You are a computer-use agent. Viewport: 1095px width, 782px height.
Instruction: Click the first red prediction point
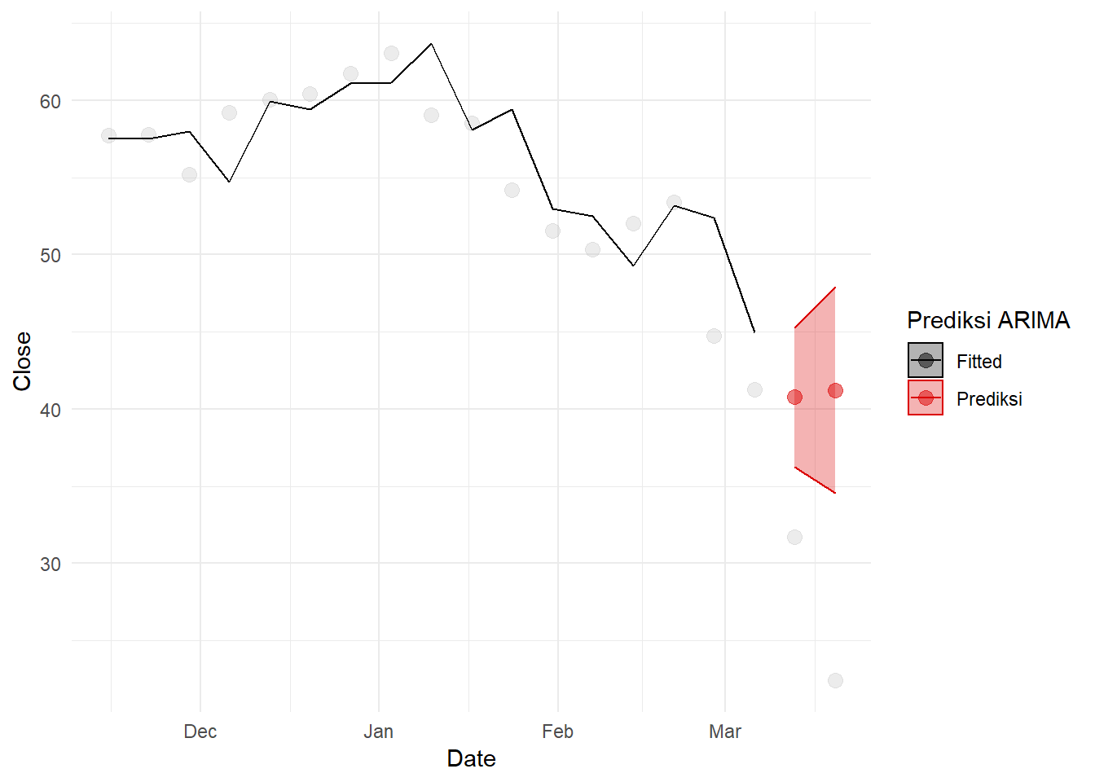794,397
